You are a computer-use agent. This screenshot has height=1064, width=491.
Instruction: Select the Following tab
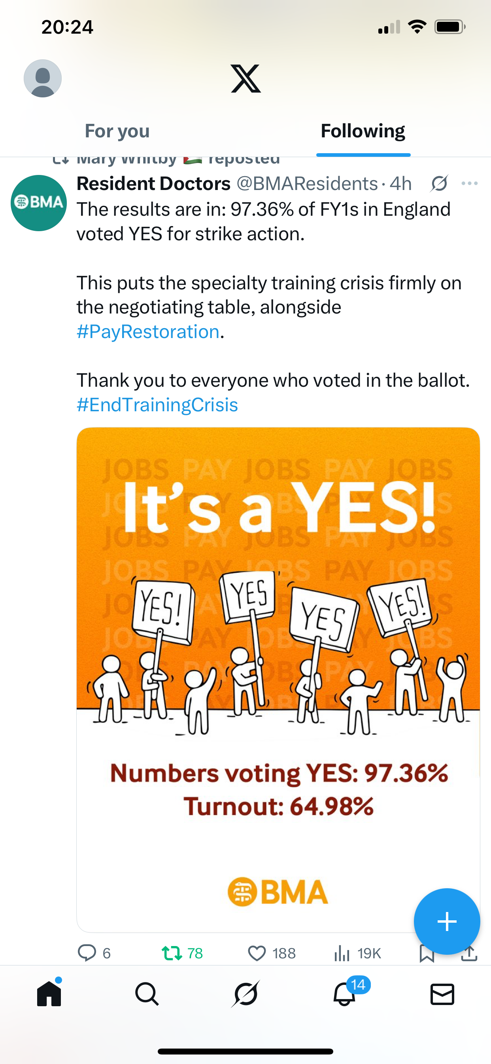(363, 131)
